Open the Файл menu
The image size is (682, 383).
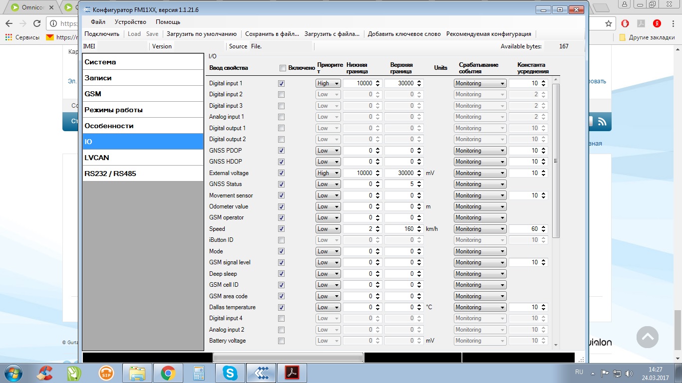click(x=98, y=22)
